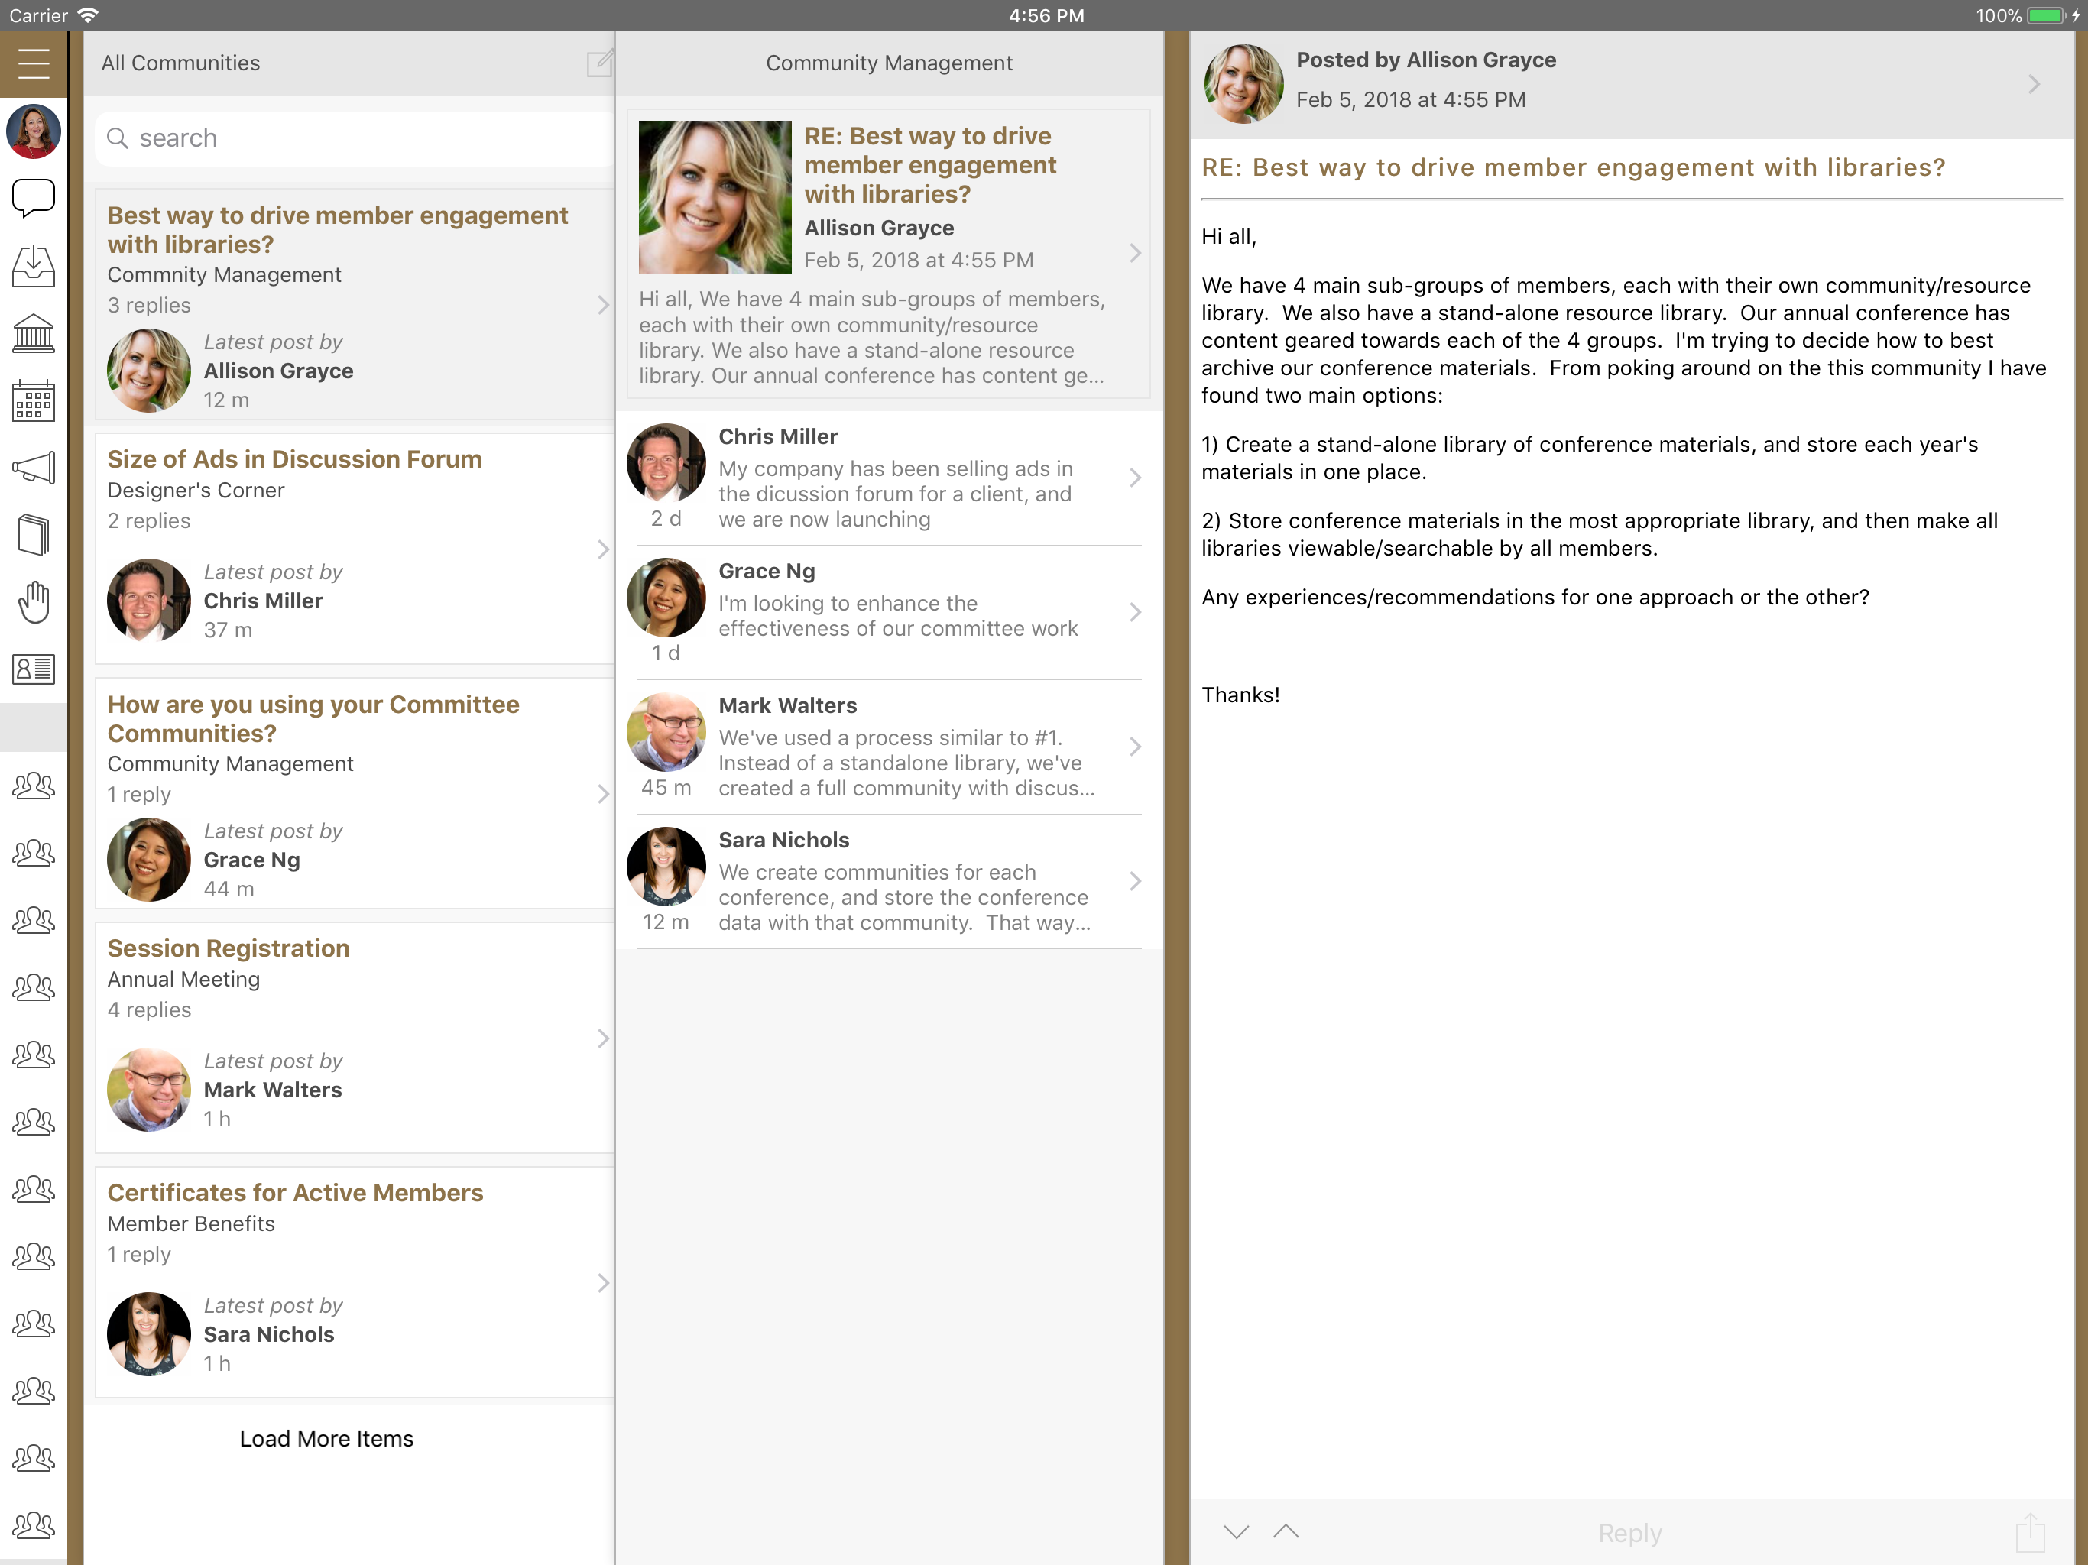This screenshot has height=1565, width=2088.
Task: Open 'Size of Ads in Discussion Forum' thread
Action: 355,549
